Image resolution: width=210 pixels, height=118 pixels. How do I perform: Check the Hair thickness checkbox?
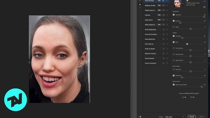[174, 48]
